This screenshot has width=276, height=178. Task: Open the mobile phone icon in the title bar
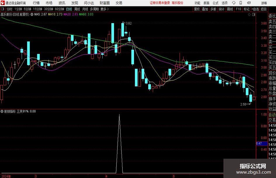pyautogui.click(x=241, y=3)
